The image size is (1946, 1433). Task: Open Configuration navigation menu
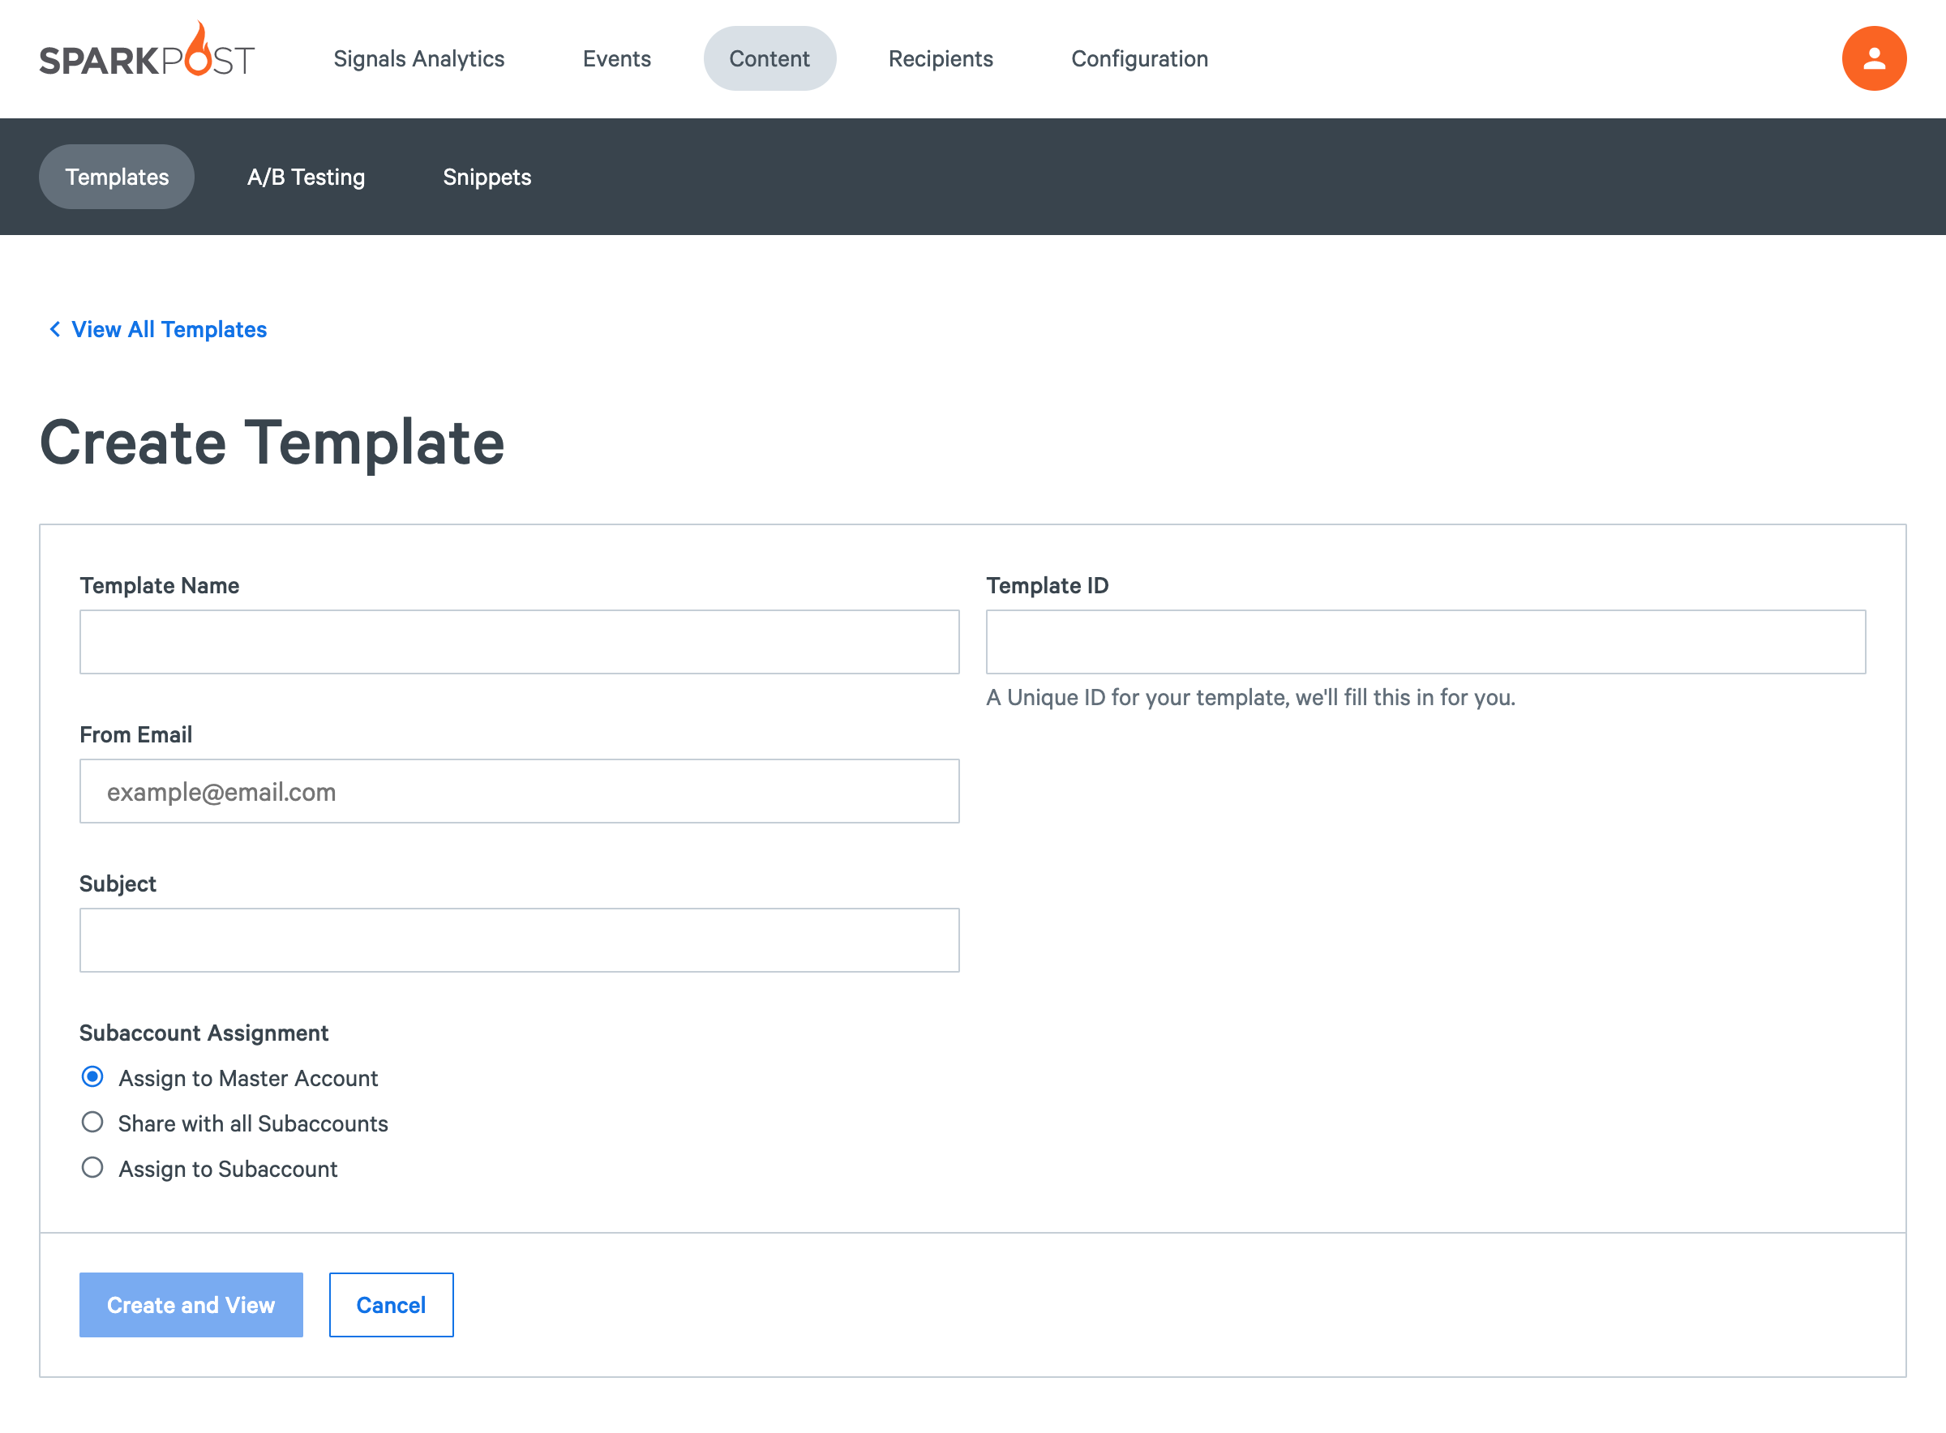(x=1139, y=58)
